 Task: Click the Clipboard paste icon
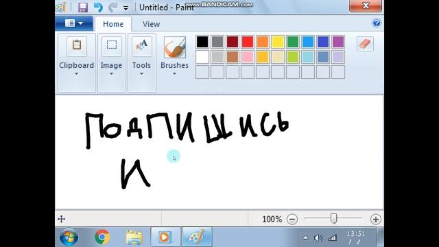[77, 46]
